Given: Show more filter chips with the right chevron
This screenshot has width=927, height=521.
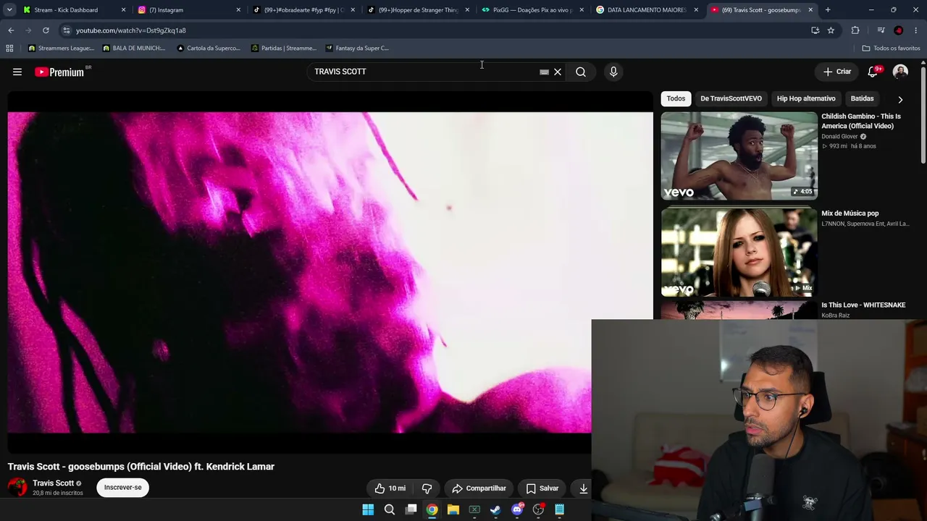Looking at the screenshot, I should click(900, 99).
